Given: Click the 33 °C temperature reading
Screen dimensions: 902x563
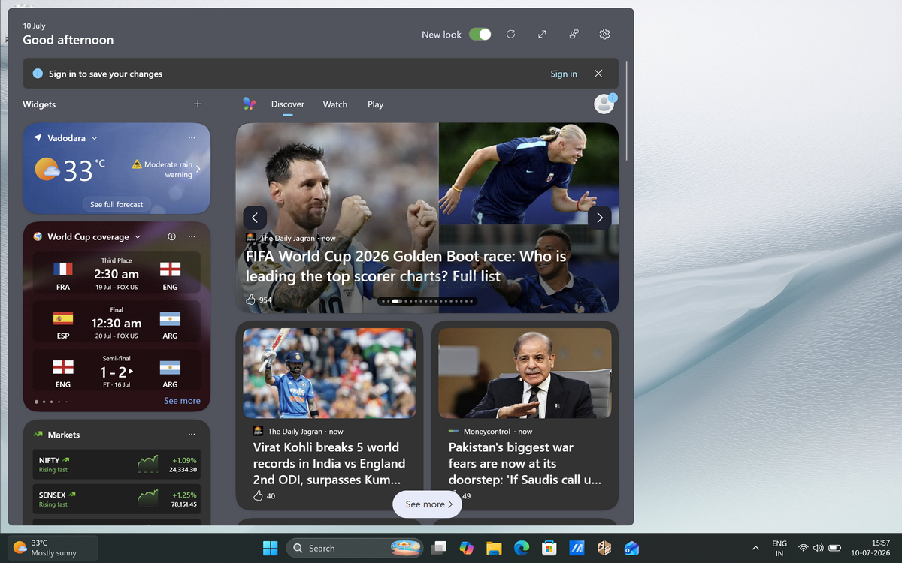Looking at the screenshot, I should [83, 170].
